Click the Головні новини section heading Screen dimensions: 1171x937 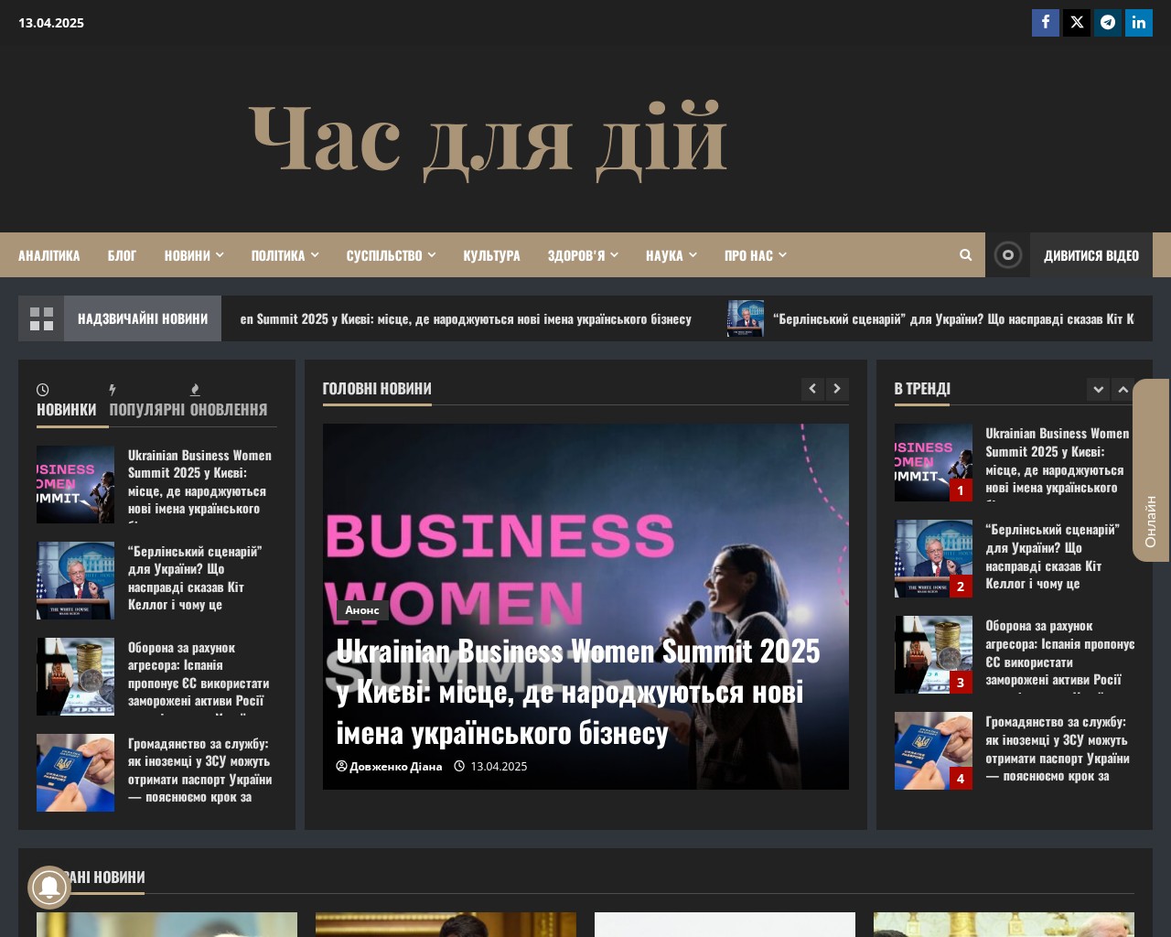[377, 389]
